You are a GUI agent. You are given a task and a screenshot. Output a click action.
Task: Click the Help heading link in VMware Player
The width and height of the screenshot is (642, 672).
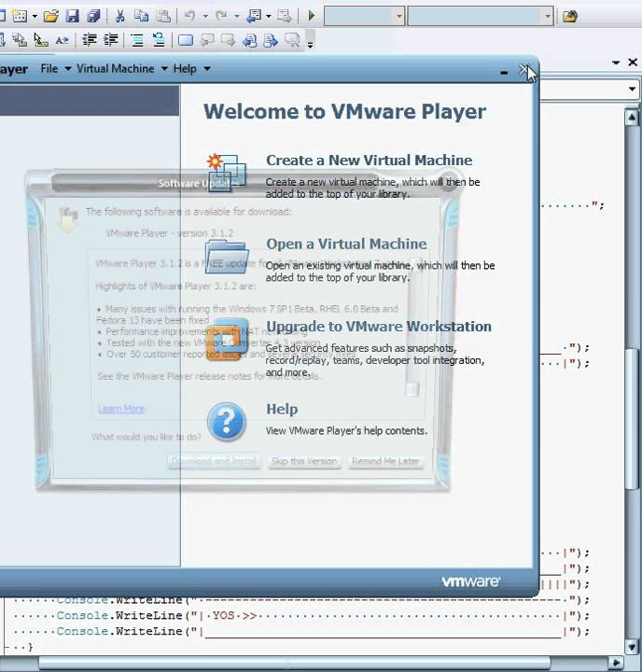[x=282, y=410]
